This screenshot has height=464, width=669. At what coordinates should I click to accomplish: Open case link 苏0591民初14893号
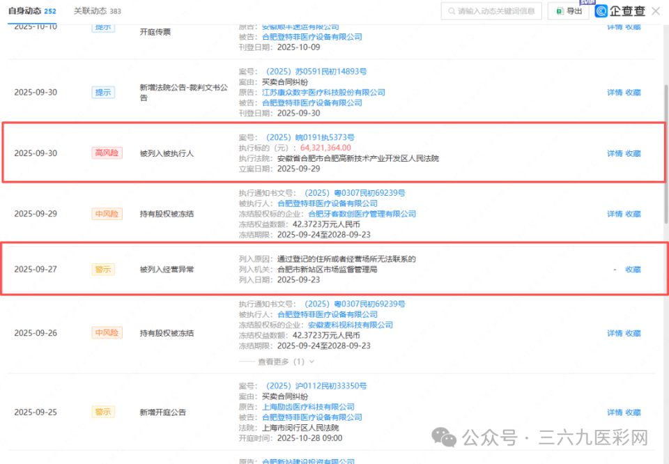pos(316,72)
